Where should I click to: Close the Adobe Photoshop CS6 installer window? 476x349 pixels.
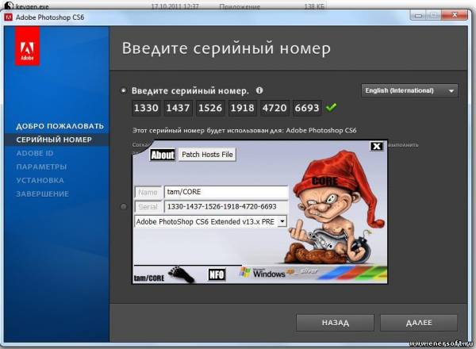point(455,15)
